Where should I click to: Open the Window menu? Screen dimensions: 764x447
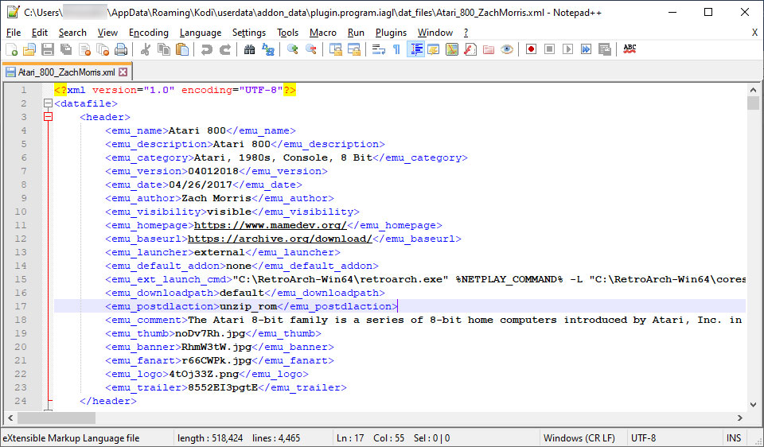tap(435, 33)
